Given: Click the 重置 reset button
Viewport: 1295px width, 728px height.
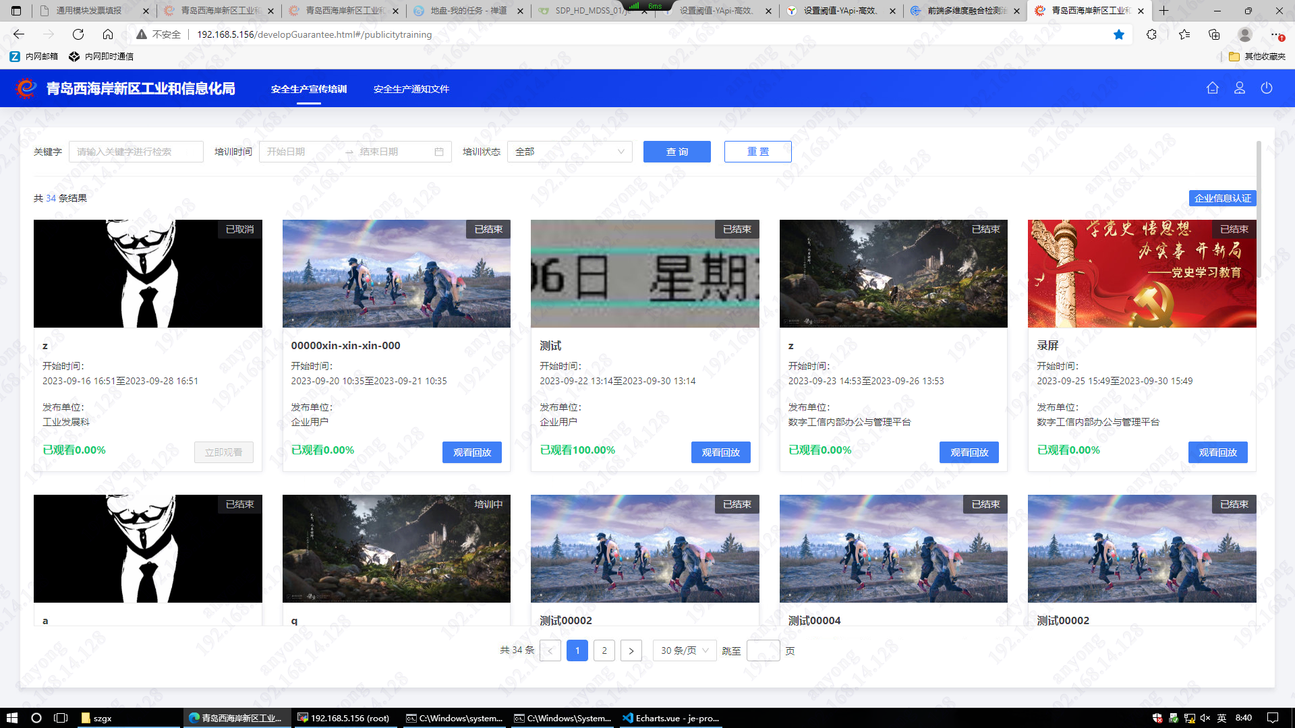Looking at the screenshot, I should coord(758,152).
